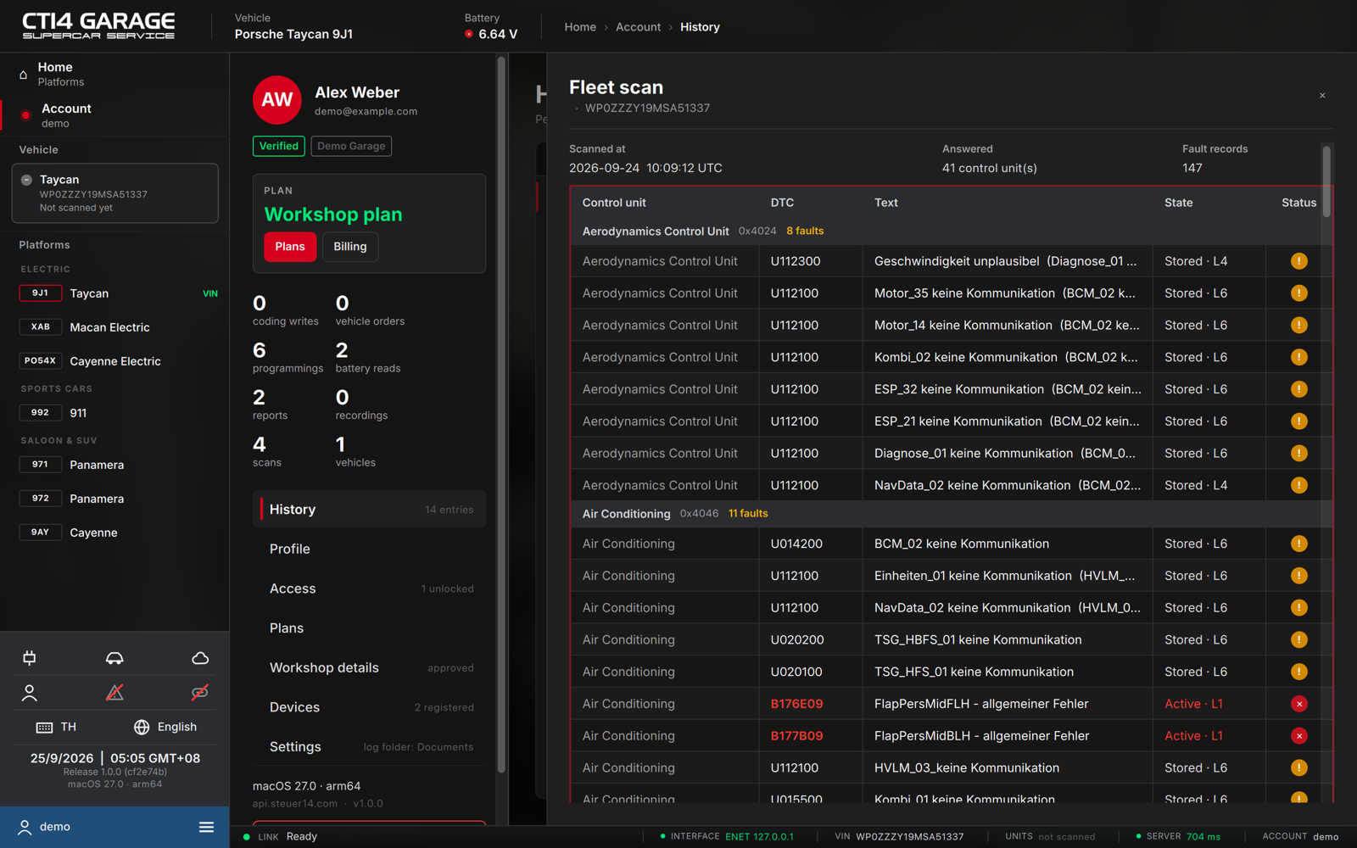Click SERVER 704 ms in status bar
The width and height of the screenshot is (1357, 848).
tap(1178, 836)
